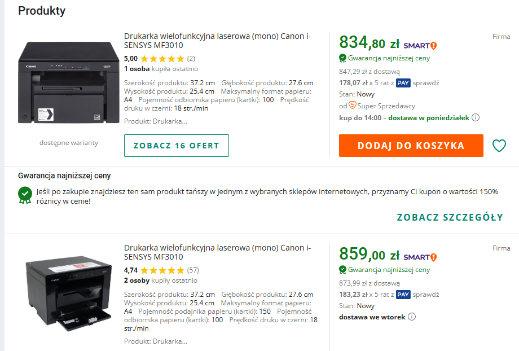The image size is (519, 351).
Task: Click info icon next to 'dostawa w poniedziałek'
Action: (476, 118)
